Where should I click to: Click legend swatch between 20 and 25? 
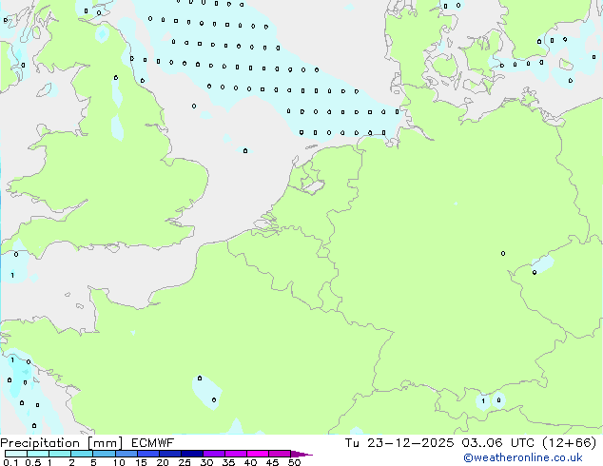pos(170,454)
